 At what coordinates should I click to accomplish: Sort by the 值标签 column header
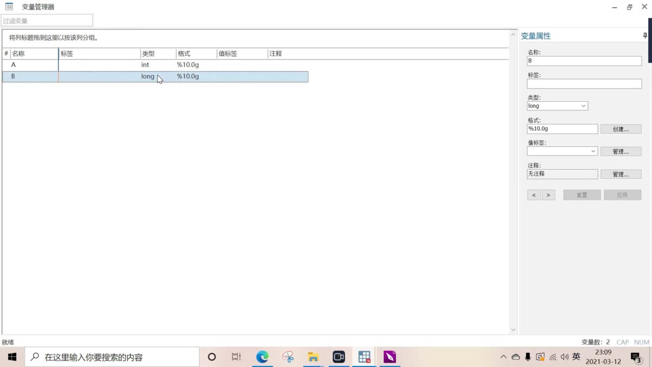tap(242, 54)
